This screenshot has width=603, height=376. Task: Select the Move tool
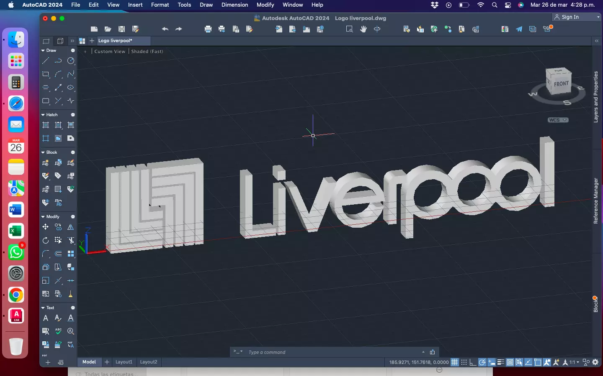point(46,227)
